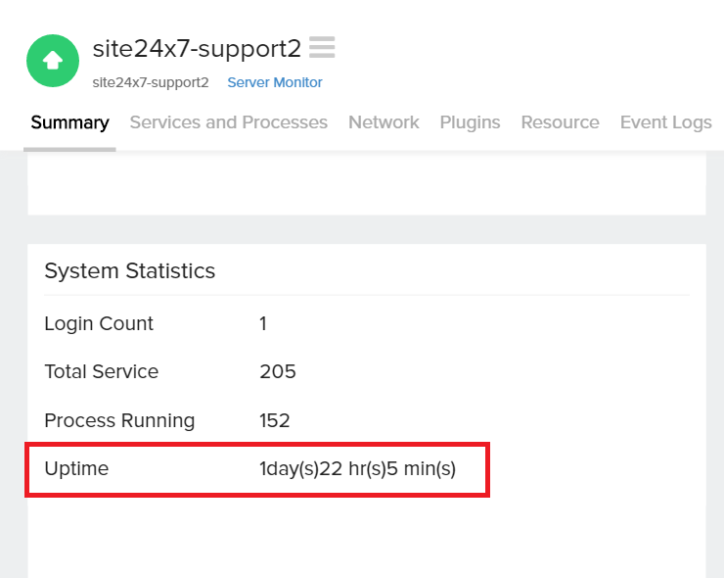
Task: Click the Uptime label in highlighted row
Action: [76, 469]
